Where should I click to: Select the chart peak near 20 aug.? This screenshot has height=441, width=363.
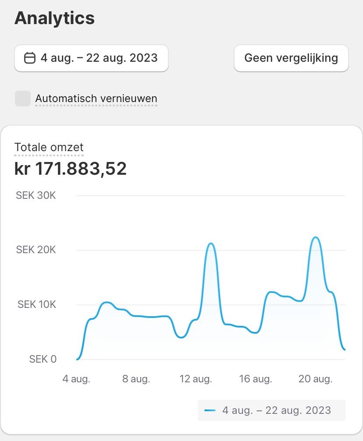tap(316, 237)
